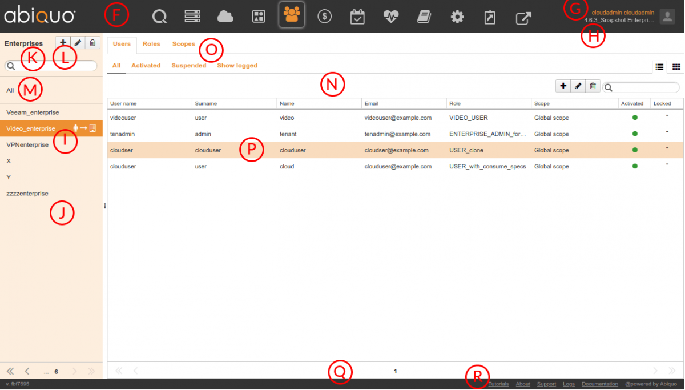Image resolution: width=685 pixels, height=390 pixels.
Task: Delete enterprise using trash button
Action: 92,42
